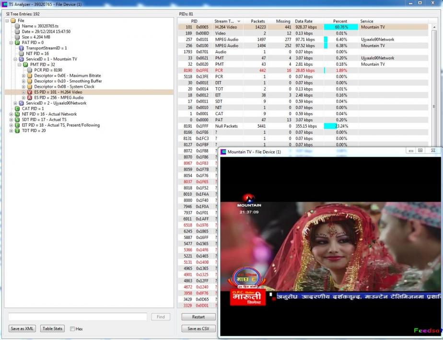Select the PID 189 Video row
The height and width of the screenshot is (340, 443).
tap(303, 34)
